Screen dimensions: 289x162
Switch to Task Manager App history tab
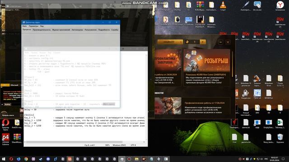(61, 30)
